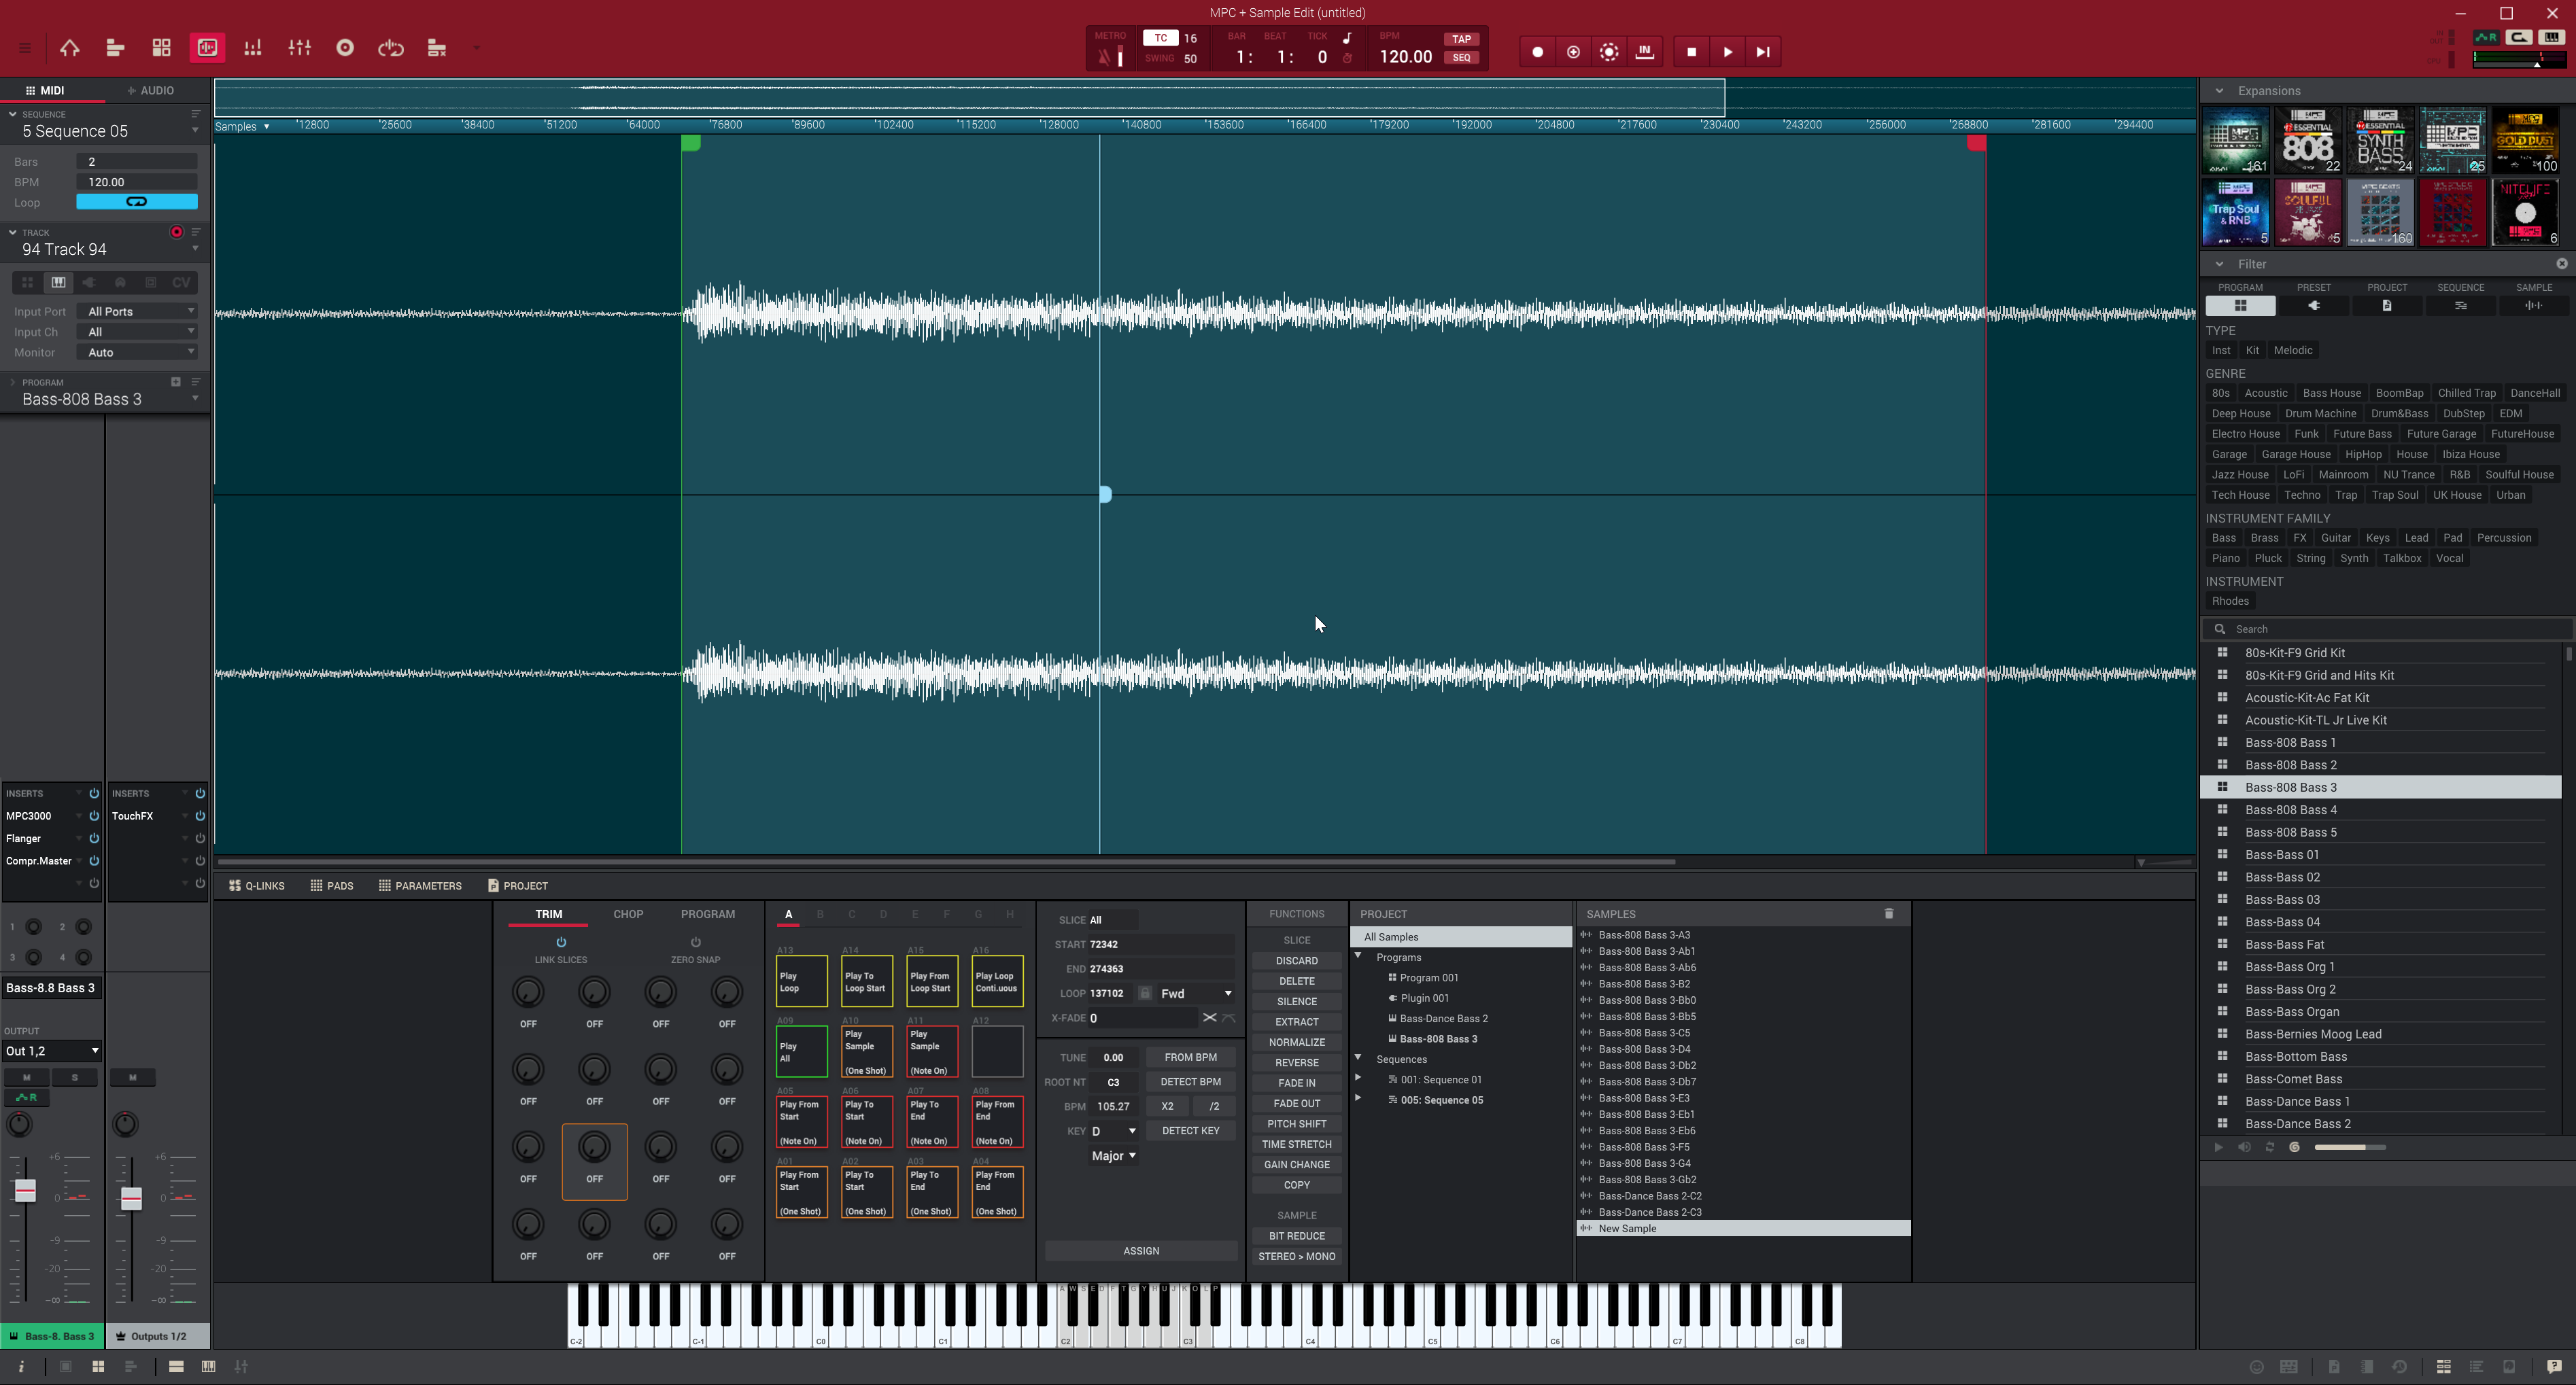Apply the NORMALIZE function

tap(1296, 1041)
